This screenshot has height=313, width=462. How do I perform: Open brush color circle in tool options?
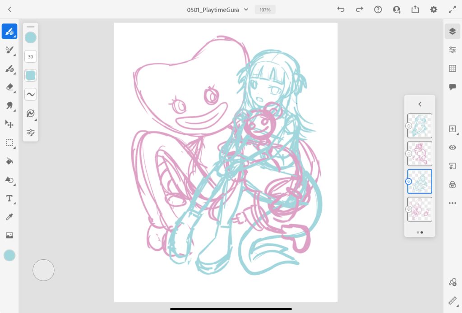pyautogui.click(x=31, y=38)
